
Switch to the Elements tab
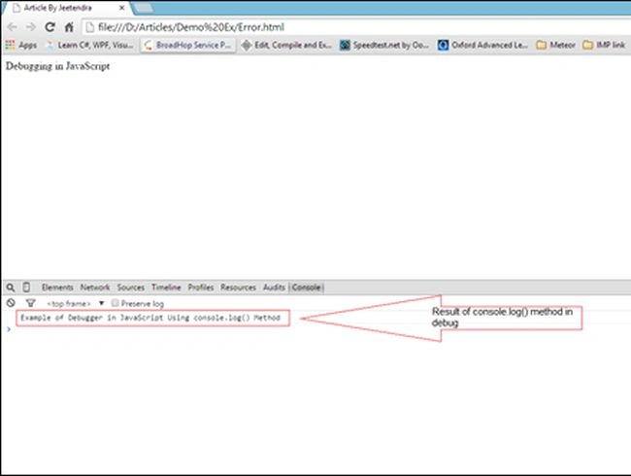57,288
